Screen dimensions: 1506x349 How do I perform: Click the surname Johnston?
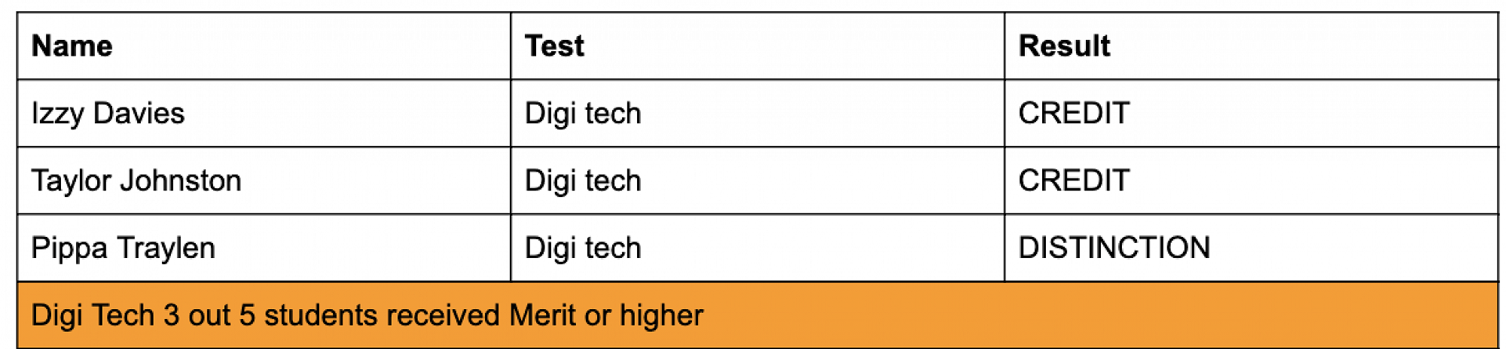(x=181, y=181)
